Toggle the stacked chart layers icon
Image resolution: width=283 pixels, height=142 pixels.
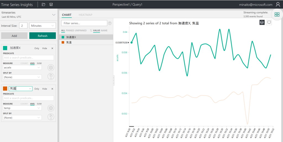(x=262, y=22)
